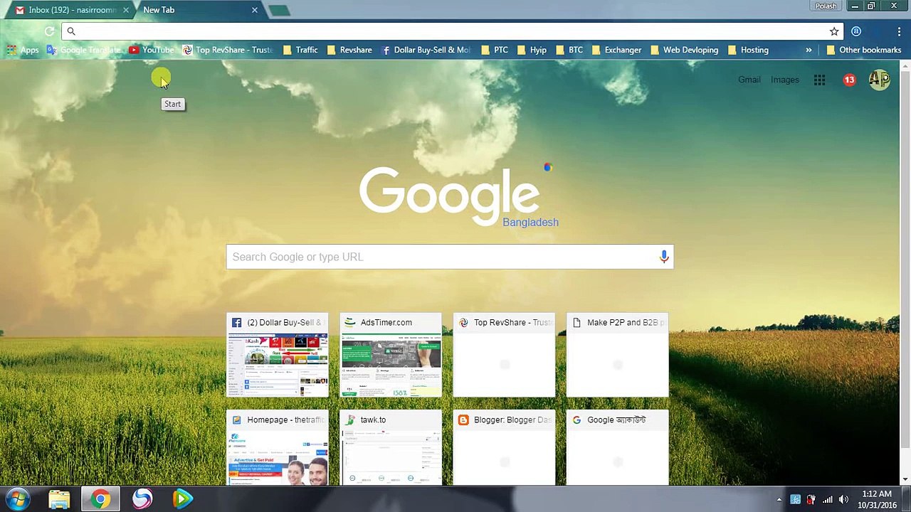Viewport: 911px width, 512px height.
Task: Open the YouTube bookmark
Action: coord(151,50)
